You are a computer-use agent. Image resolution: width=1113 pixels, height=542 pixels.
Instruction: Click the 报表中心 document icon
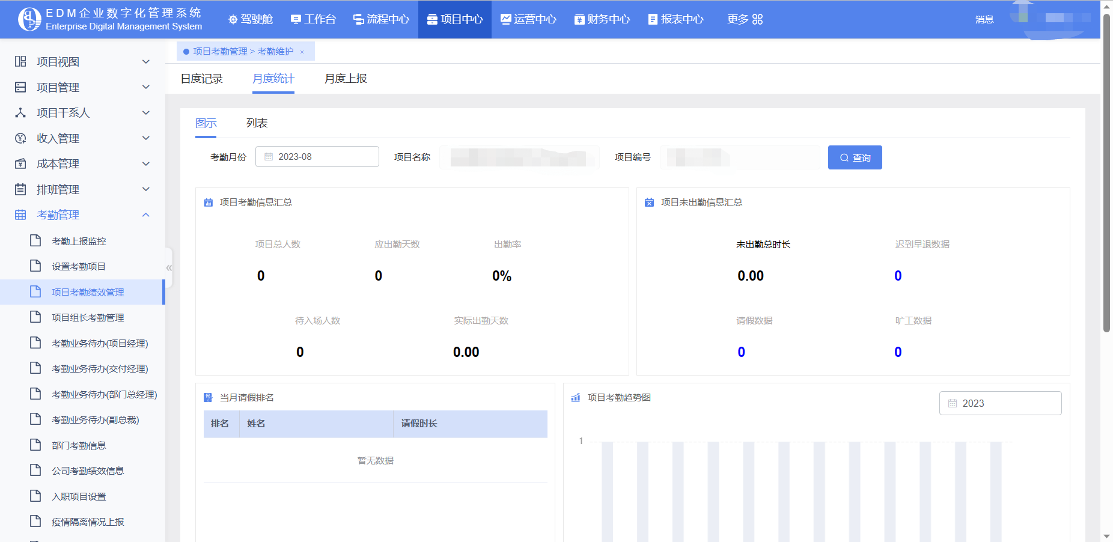click(653, 19)
